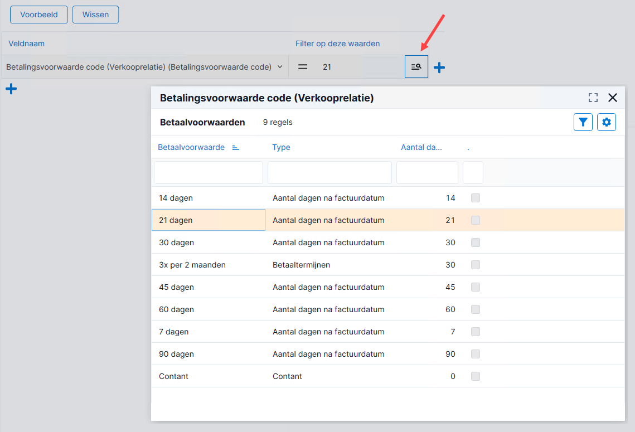The width and height of the screenshot is (635, 432).
Task: Toggle the sort icon next to Betaalvoorwaarde
Action: (x=236, y=147)
